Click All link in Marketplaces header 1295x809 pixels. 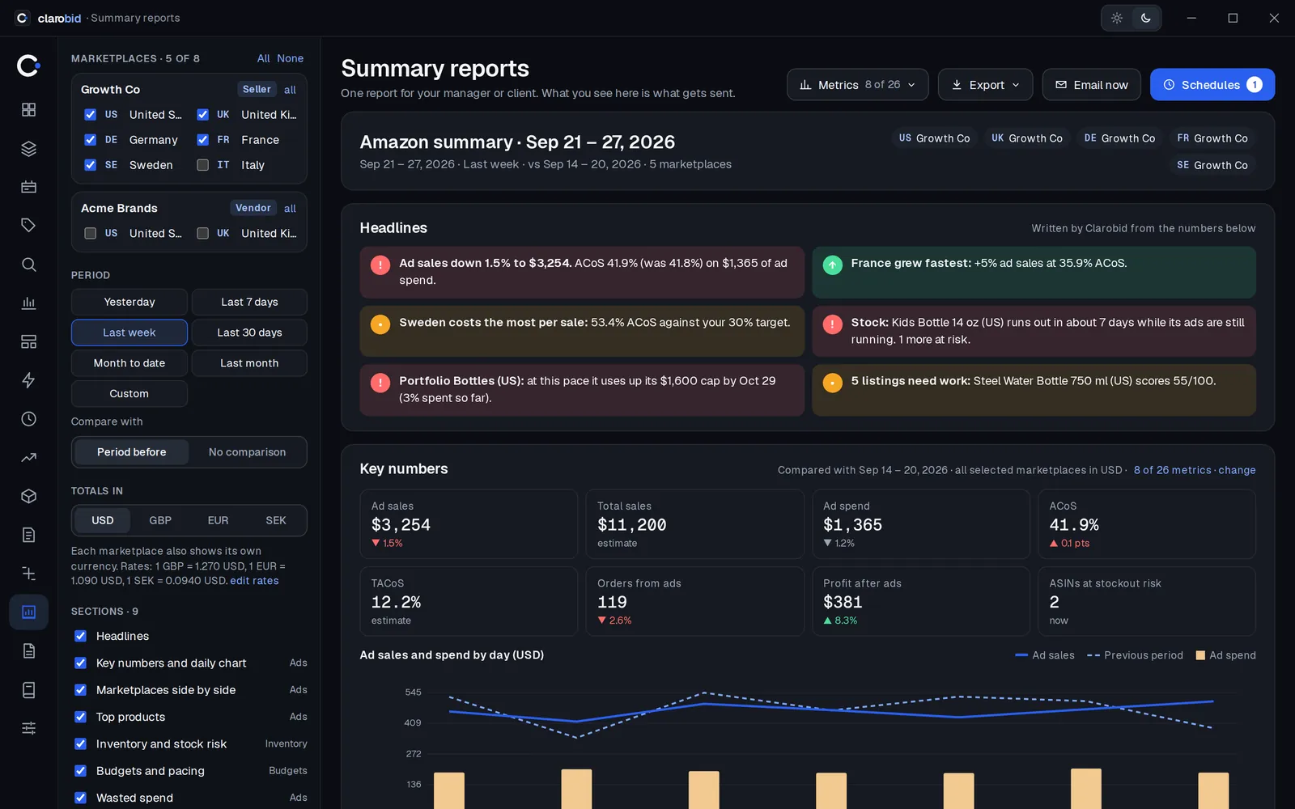(264, 58)
